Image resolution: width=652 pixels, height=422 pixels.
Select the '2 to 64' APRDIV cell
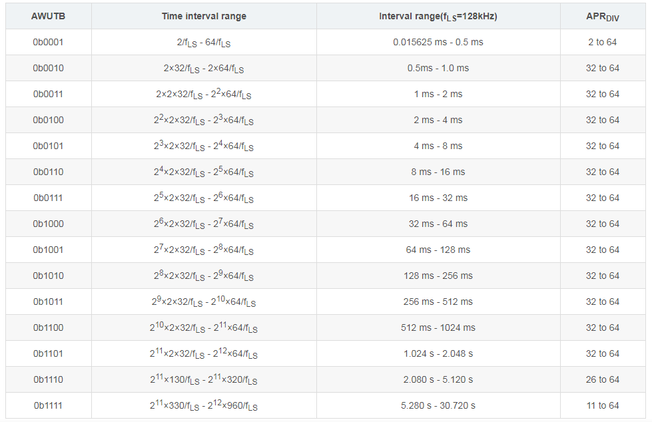(602, 42)
